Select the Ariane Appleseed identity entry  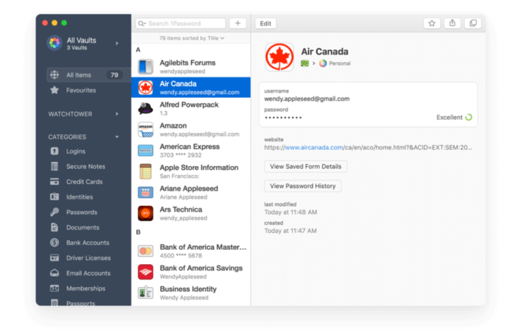tap(191, 192)
